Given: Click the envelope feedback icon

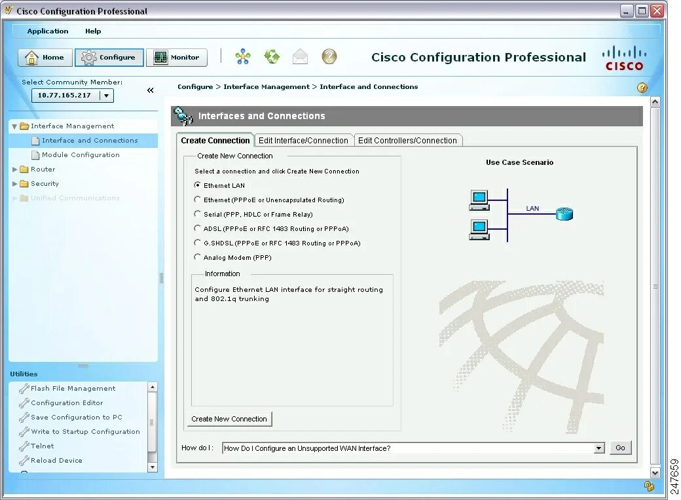Looking at the screenshot, I should (300, 57).
